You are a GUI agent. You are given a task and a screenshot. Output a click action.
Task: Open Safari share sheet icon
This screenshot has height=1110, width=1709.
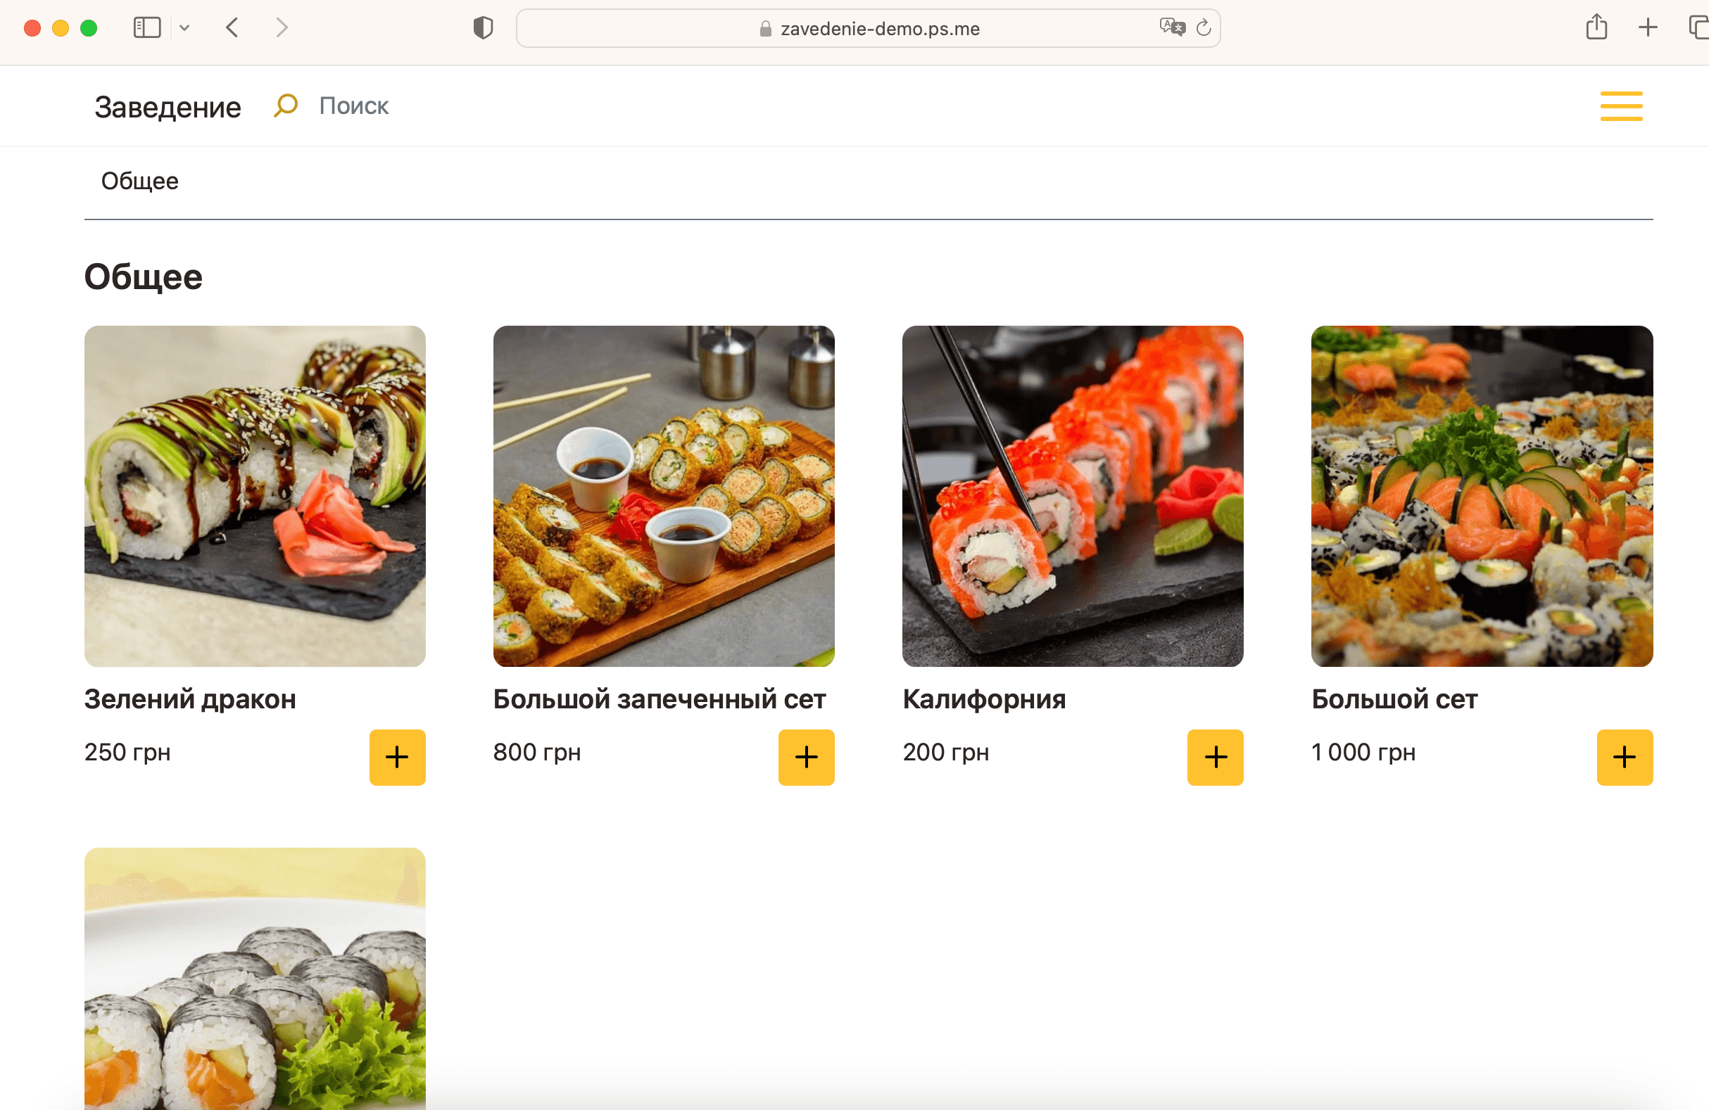point(1596,27)
